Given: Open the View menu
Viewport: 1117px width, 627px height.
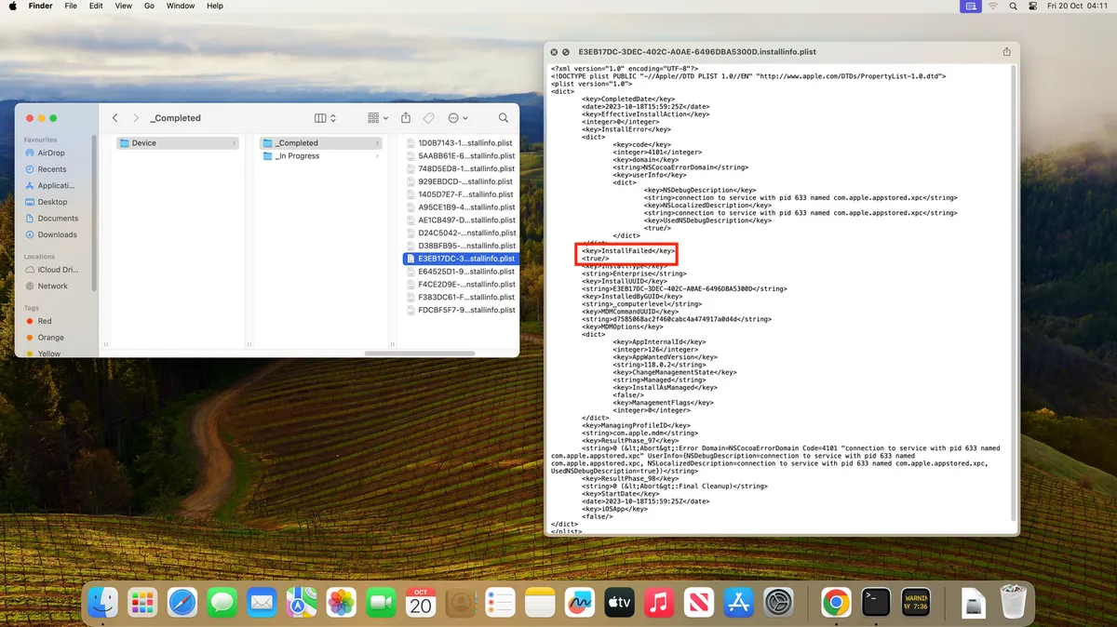Looking at the screenshot, I should [123, 7].
